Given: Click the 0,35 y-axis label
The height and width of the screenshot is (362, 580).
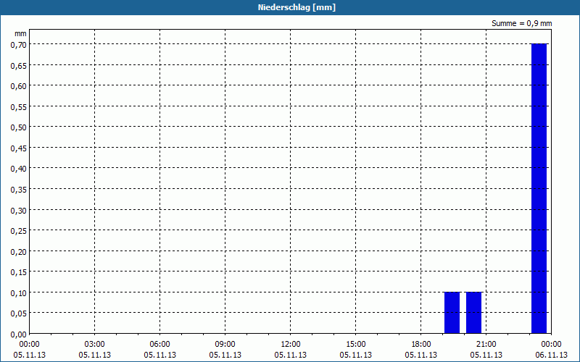Looking at the screenshot, I should [x=19, y=189].
